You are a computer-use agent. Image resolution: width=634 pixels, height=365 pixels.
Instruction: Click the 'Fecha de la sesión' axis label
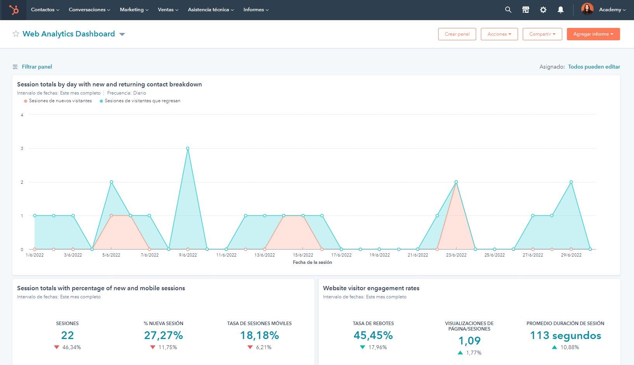pyautogui.click(x=313, y=262)
